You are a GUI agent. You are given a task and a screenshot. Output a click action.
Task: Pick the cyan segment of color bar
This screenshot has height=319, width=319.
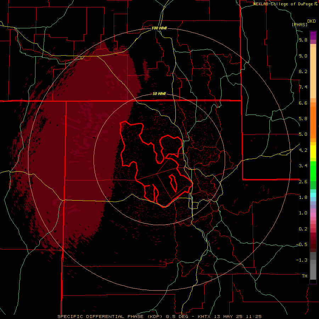point(313,195)
